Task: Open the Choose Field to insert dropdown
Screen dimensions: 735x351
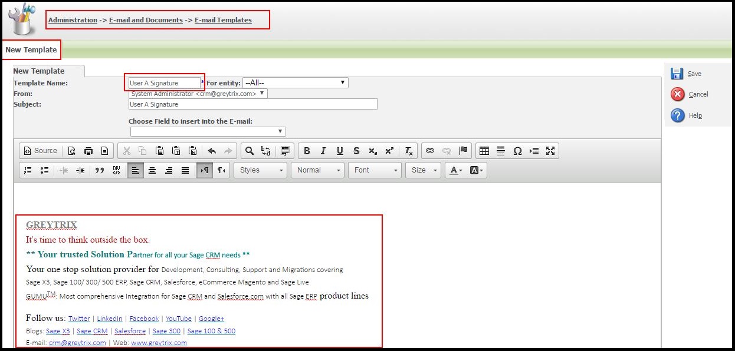Action: [x=208, y=131]
